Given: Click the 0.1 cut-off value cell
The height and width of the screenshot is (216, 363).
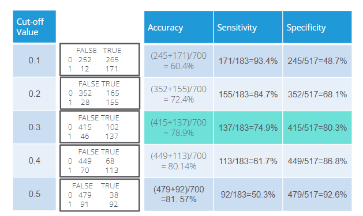Looking at the screenshot, I should [34, 60].
